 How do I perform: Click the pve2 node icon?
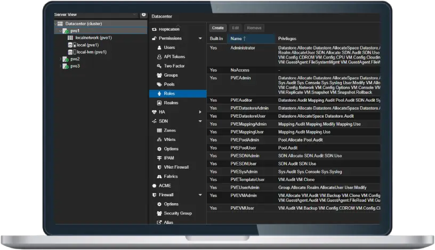[x=66, y=59]
